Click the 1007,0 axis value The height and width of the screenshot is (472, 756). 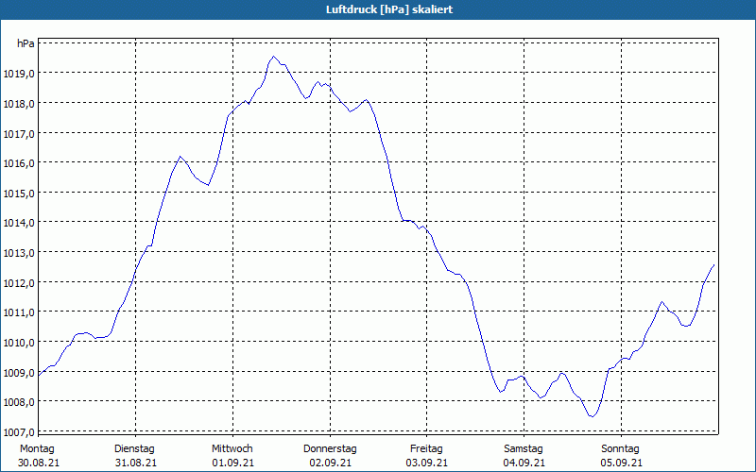click(x=19, y=432)
